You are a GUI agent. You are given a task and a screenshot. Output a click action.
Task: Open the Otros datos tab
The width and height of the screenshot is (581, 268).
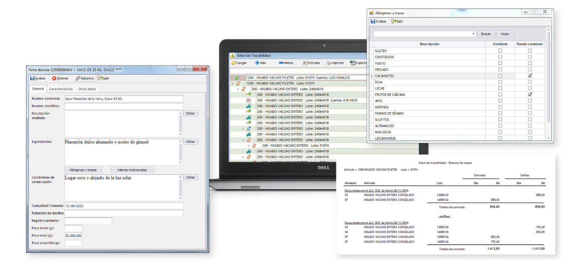pos(87,89)
